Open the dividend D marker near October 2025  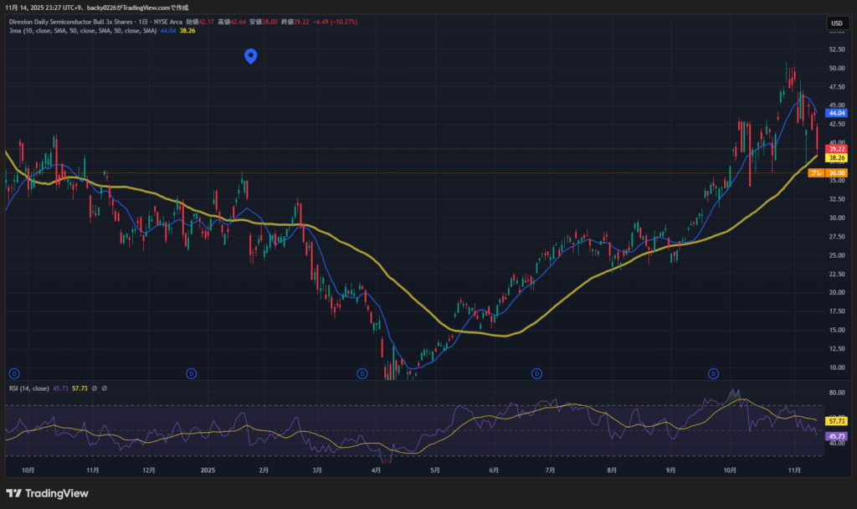coord(714,373)
